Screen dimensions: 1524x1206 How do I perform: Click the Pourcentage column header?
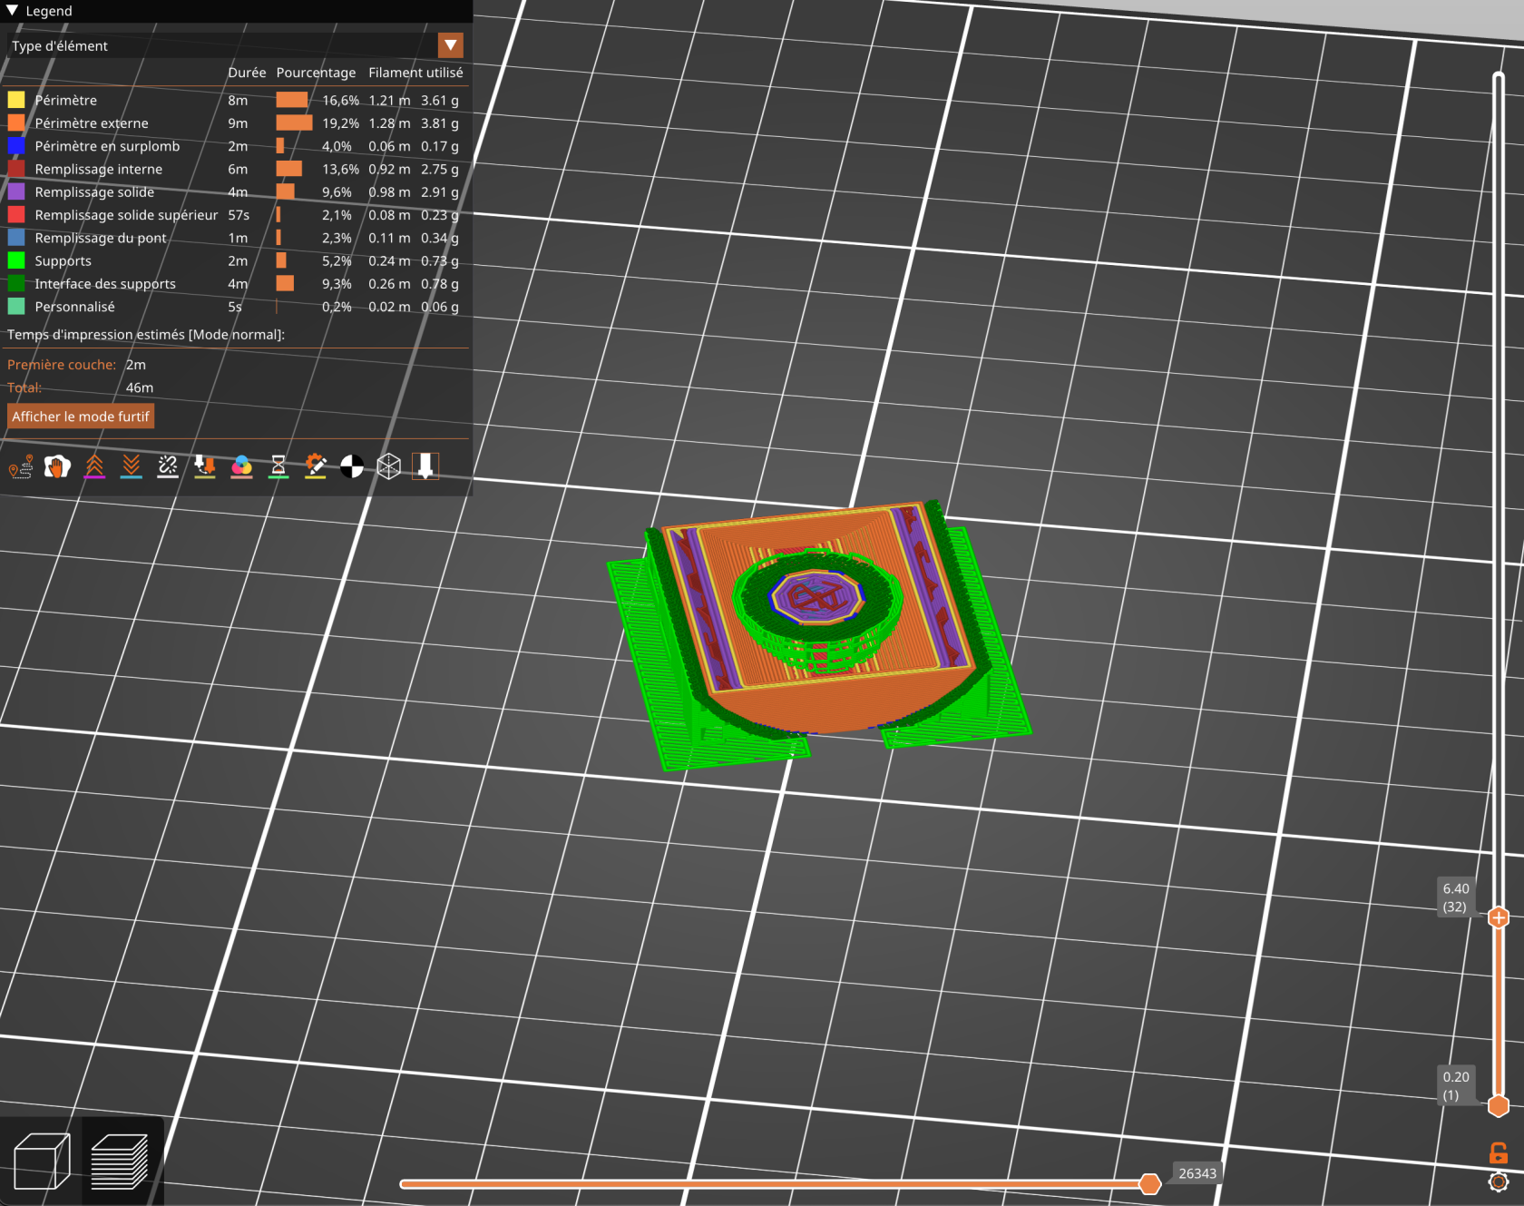coord(316,73)
